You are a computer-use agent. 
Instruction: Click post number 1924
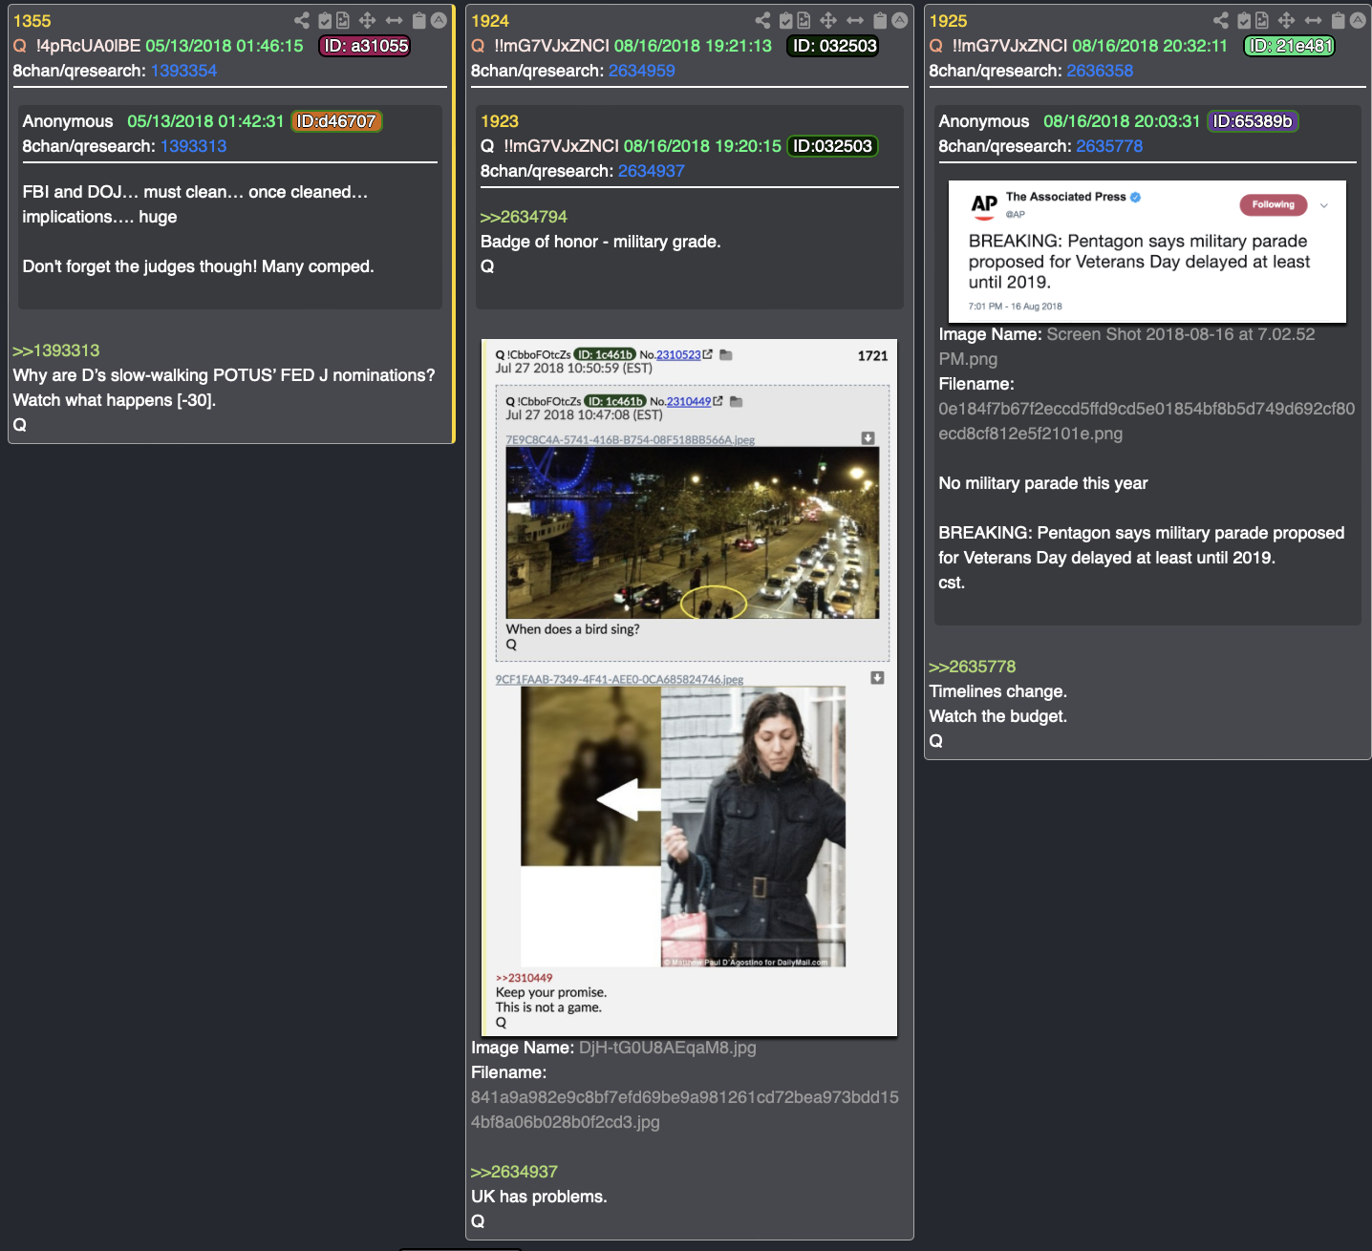tap(490, 21)
